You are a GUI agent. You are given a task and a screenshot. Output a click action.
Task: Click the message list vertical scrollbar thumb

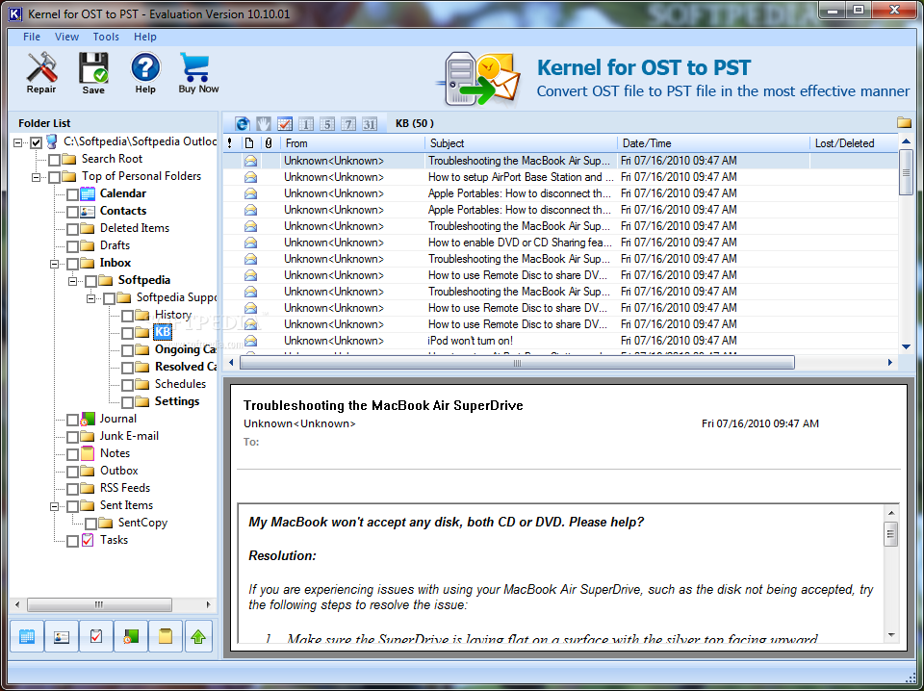click(906, 172)
